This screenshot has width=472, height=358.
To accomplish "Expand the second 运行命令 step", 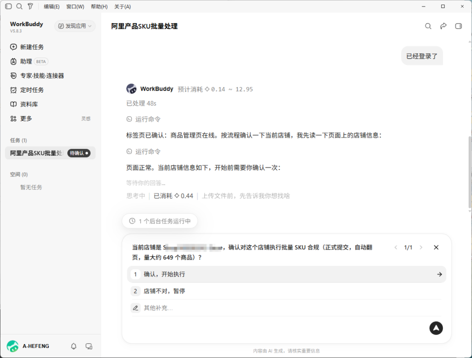I will click(144, 152).
